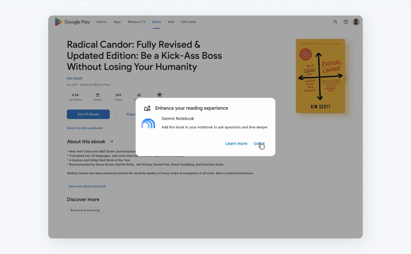Click the Radical Candor book cover
Screen dimensions: 411x254
pyautogui.click(x=320, y=76)
